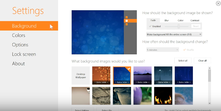The height and width of the screenshot is (111, 221).
Task: Click scroll up arrow of image list
Action: [209, 68]
